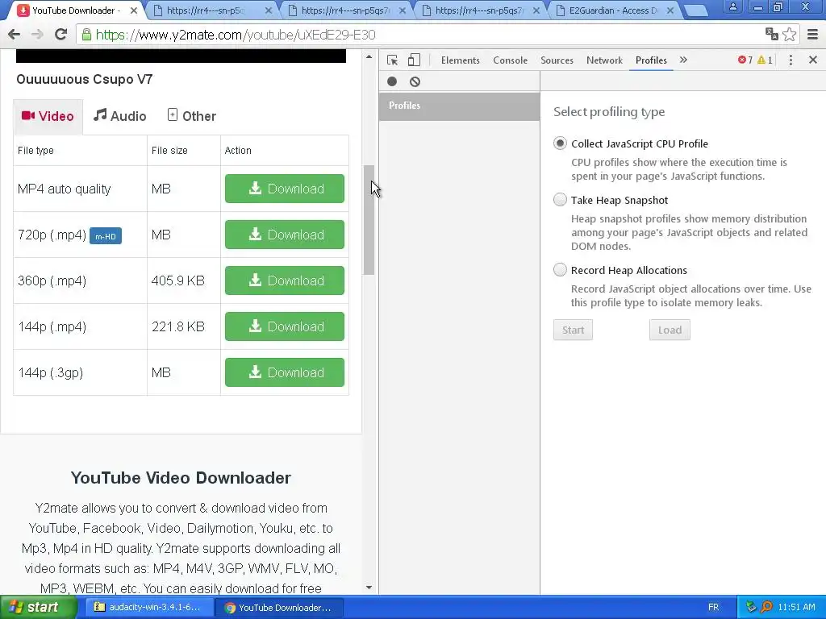Open the new tab button
The image size is (826, 619).
pyautogui.click(x=695, y=10)
